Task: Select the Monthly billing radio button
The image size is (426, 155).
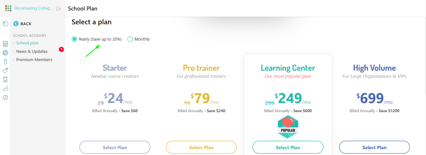Action: point(130,39)
